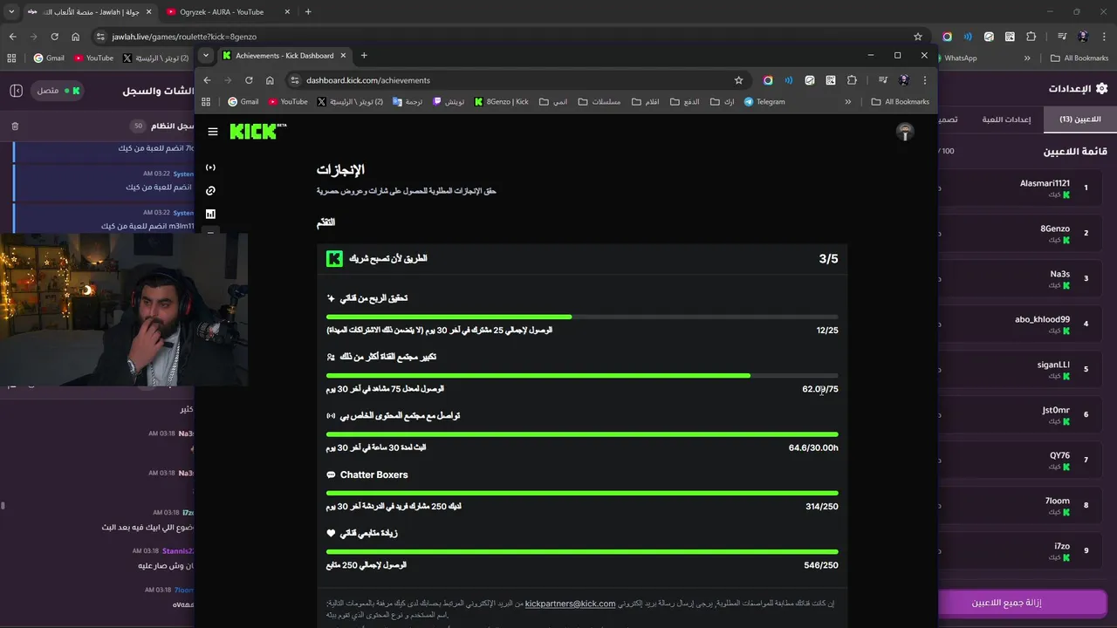The image size is (1117, 628).
Task: Open the اللاعبين (13) tab in Jawlah
Action: [x=1080, y=119]
